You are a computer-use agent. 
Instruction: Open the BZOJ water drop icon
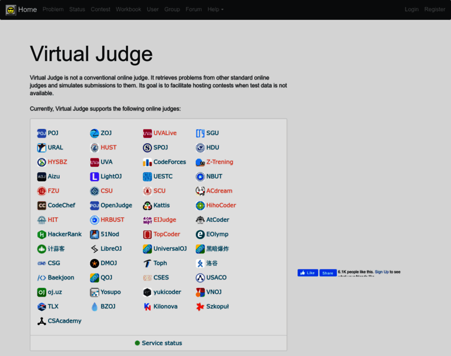point(94,307)
